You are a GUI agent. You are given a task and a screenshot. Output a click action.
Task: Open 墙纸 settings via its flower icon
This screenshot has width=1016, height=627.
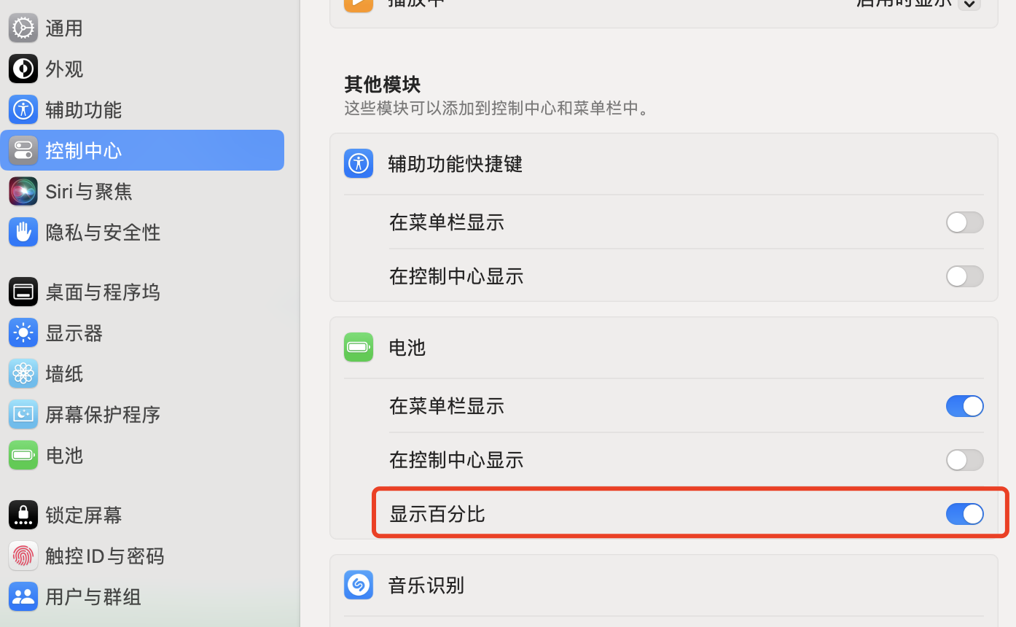click(23, 373)
